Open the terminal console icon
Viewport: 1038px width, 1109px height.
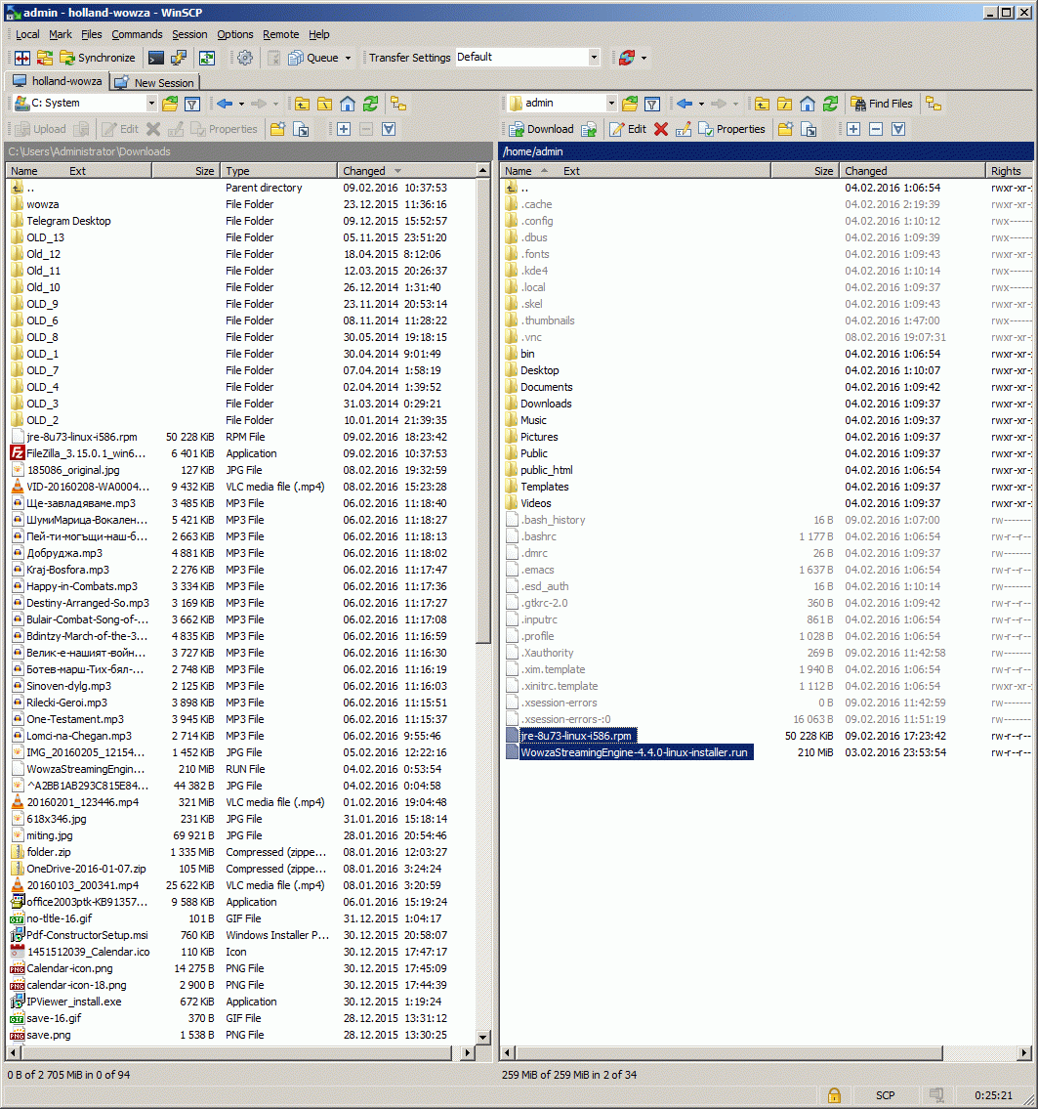(x=156, y=58)
